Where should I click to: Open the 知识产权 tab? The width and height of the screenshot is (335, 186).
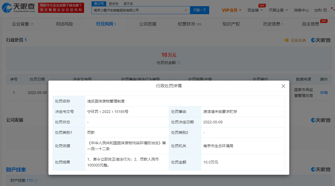pos(231,24)
